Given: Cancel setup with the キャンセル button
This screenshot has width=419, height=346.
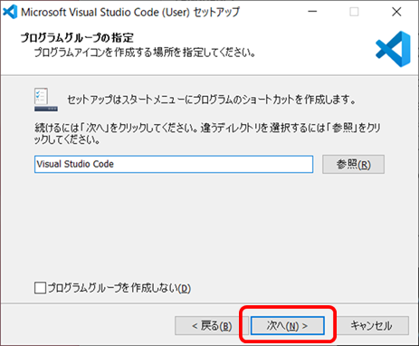Looking at the screenshot, I should point(372,325).
